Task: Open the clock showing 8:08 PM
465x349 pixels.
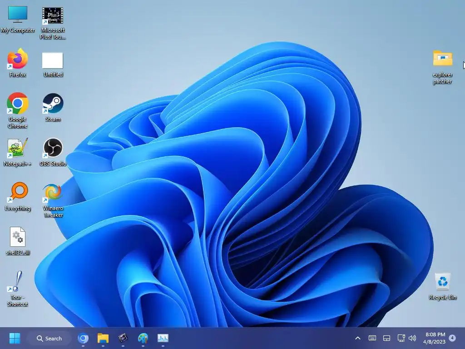Action: [x=435, y=338]
